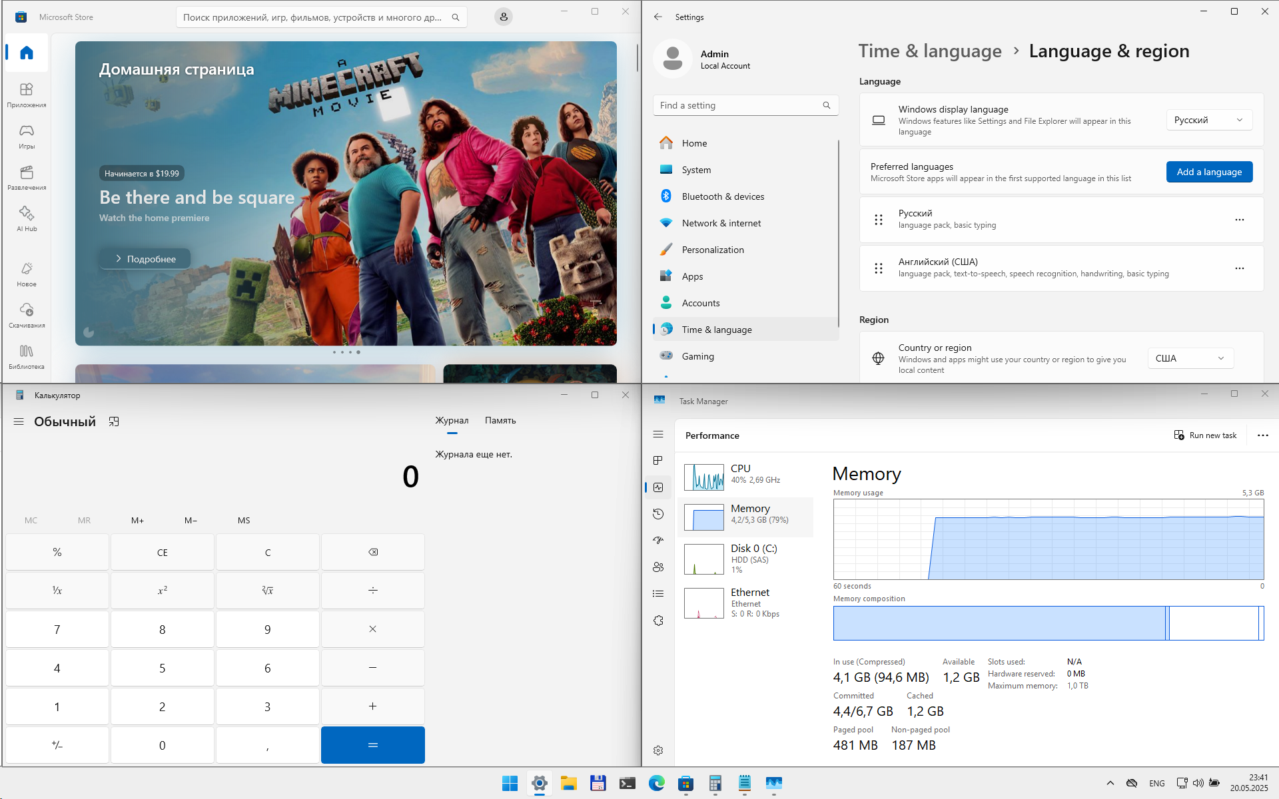Open Bluetooth & devices in Settings
This screenshot has width=1279, height=799.
(745, 196)
